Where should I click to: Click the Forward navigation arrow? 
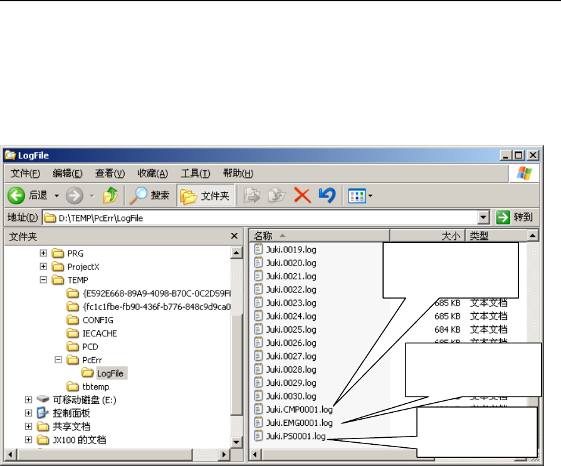pos(75,195)
